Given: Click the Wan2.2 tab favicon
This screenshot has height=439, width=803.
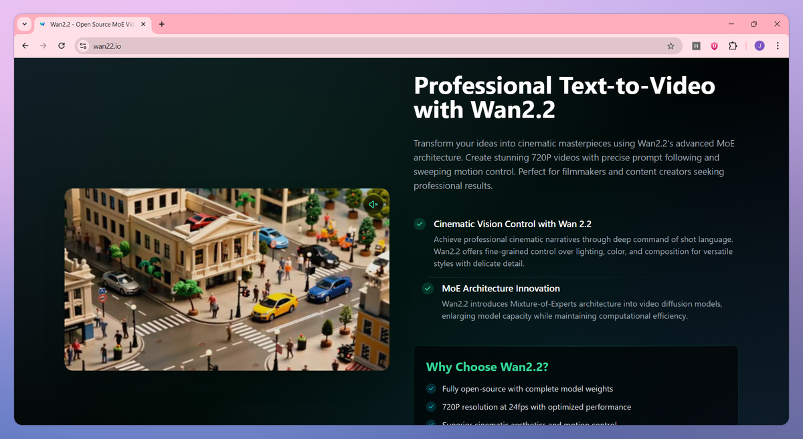Looking at the screenshot, I should coord(43,24).
